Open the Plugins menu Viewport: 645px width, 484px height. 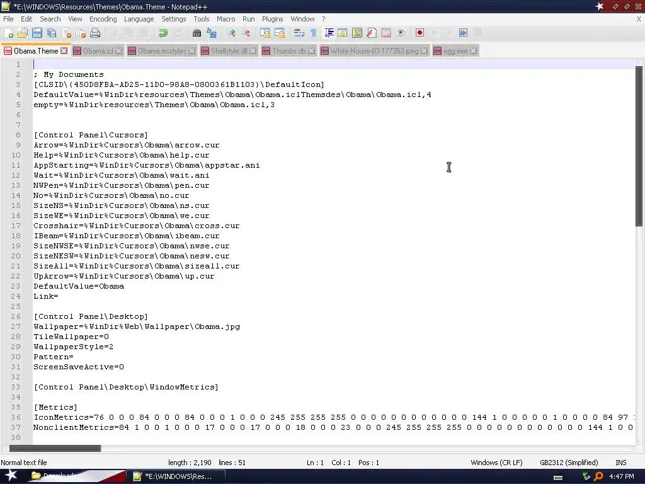pyautogui.click(x=272, y=19)
